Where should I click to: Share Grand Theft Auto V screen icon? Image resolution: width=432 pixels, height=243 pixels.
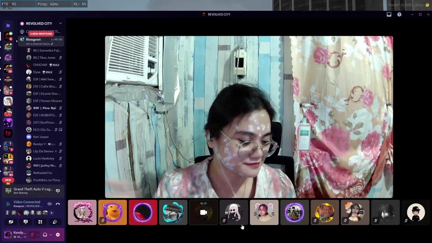58,191
